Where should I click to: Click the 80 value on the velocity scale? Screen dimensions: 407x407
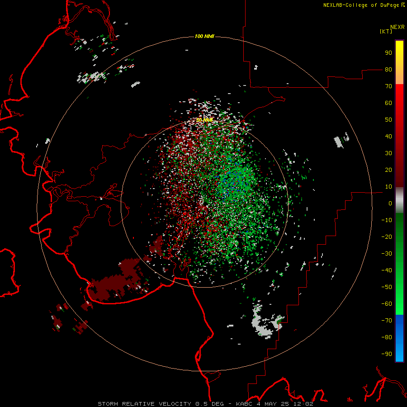point(388,70)
